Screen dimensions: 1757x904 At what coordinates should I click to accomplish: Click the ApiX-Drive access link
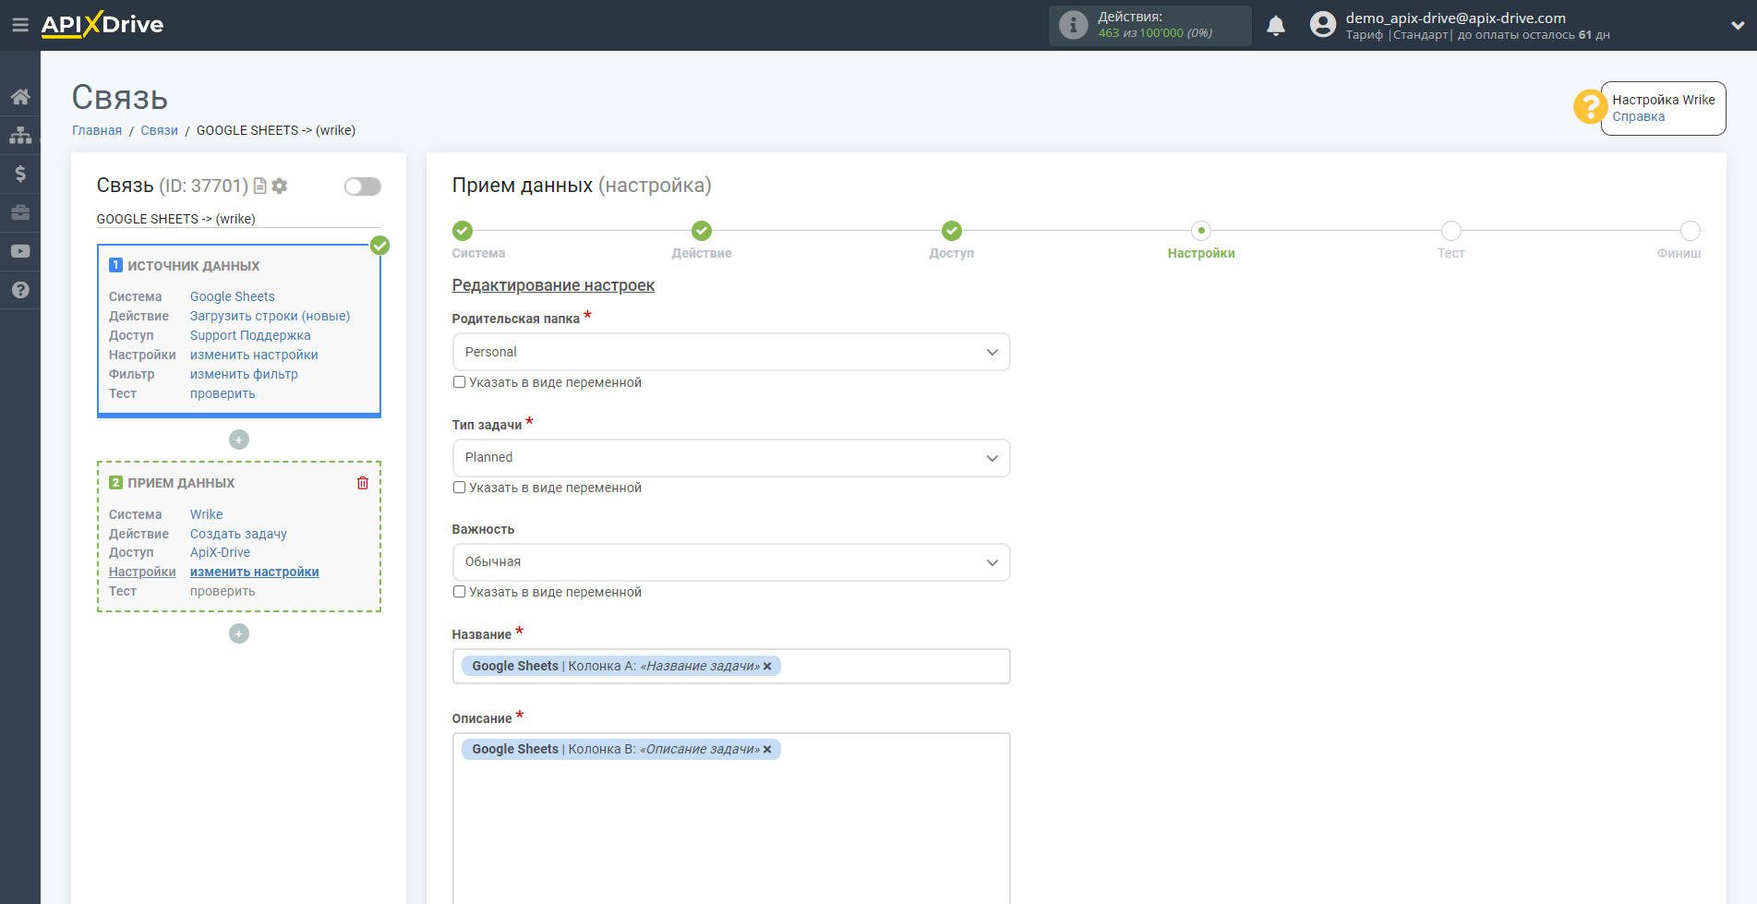point(220,552)
